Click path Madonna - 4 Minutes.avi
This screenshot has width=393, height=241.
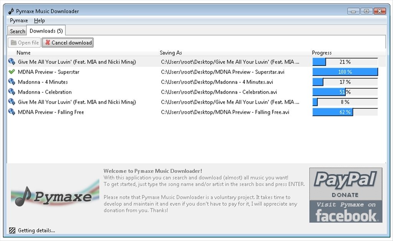pos(217,82)
